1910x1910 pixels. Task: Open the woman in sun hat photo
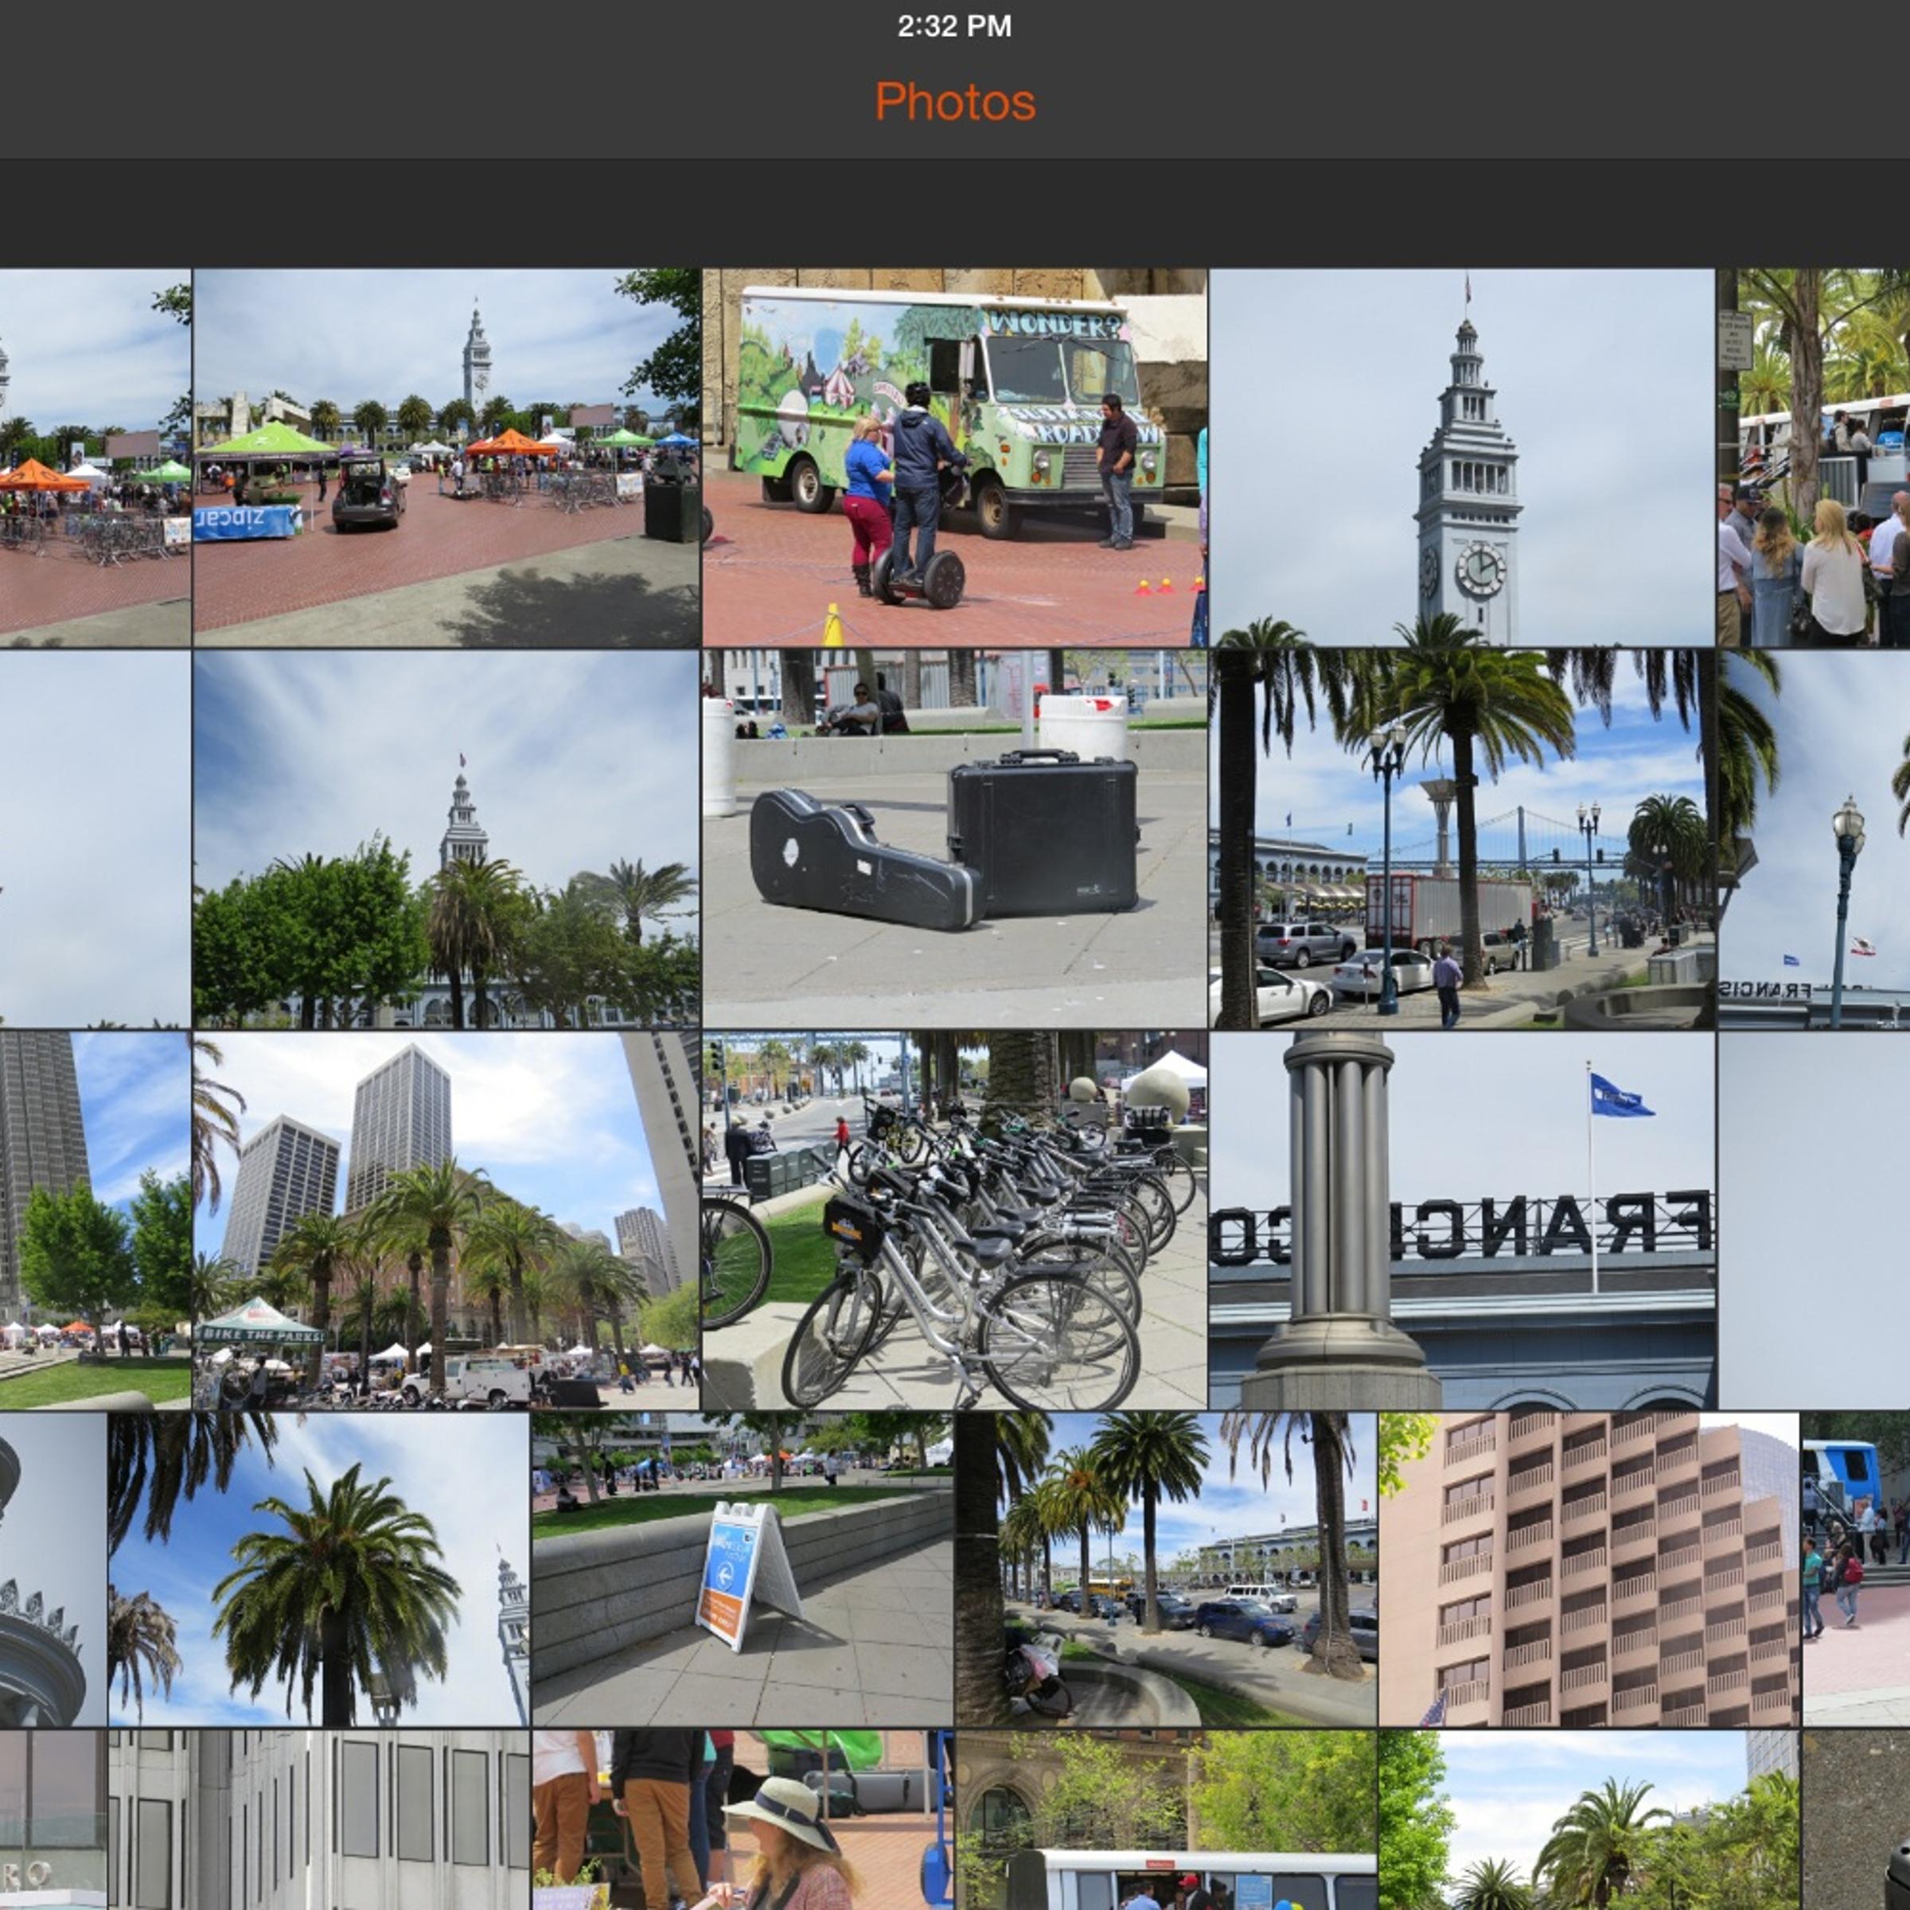[x=743, y=1820]
